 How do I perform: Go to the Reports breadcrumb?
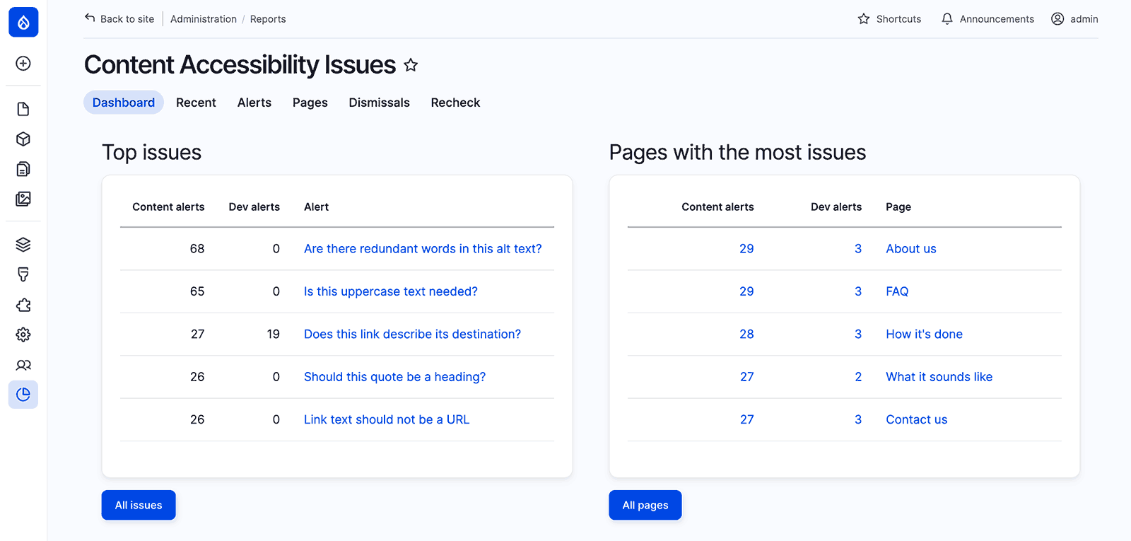tap(268, 19)
